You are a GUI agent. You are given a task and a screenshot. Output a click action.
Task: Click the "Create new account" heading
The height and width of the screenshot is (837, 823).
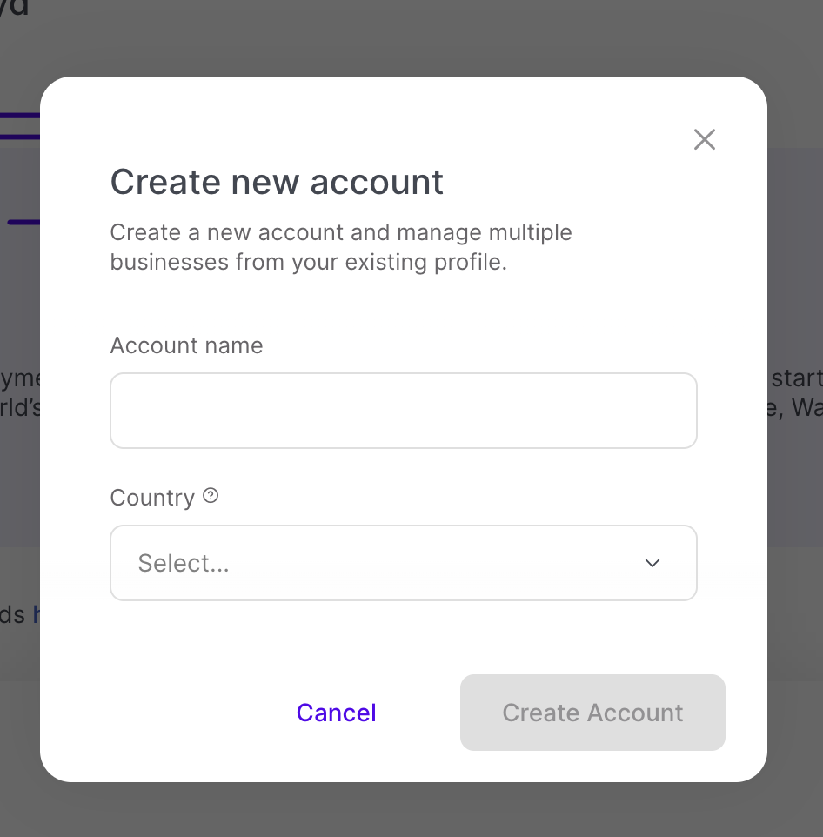coord(277,182)
